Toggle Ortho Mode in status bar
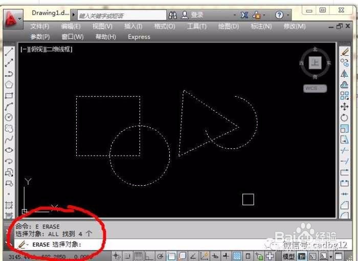Screen dimensions: 358x261 point(149,256)
